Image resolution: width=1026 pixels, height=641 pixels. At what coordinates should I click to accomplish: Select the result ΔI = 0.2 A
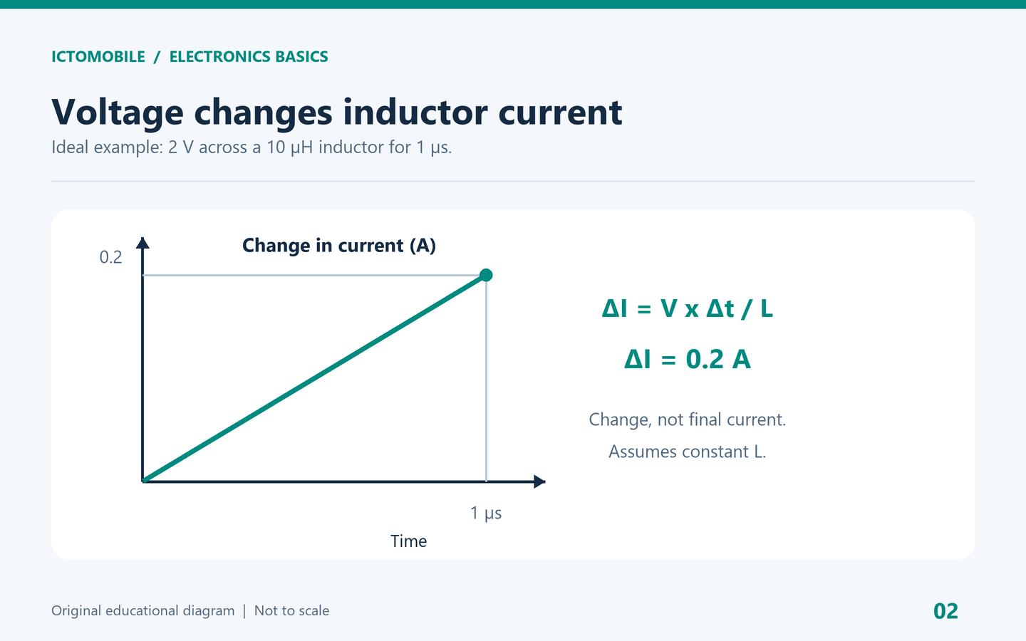click(688, 359)
